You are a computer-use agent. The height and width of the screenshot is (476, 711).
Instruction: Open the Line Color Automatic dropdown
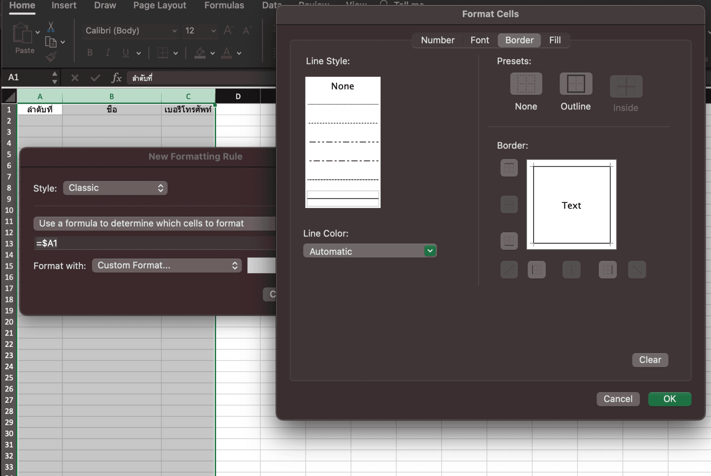370,251
